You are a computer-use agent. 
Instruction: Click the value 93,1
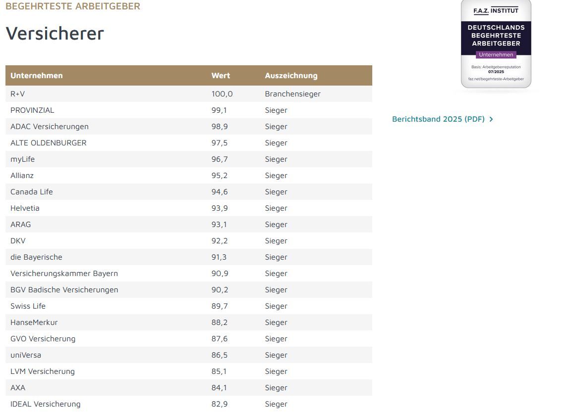coord(219,224)
